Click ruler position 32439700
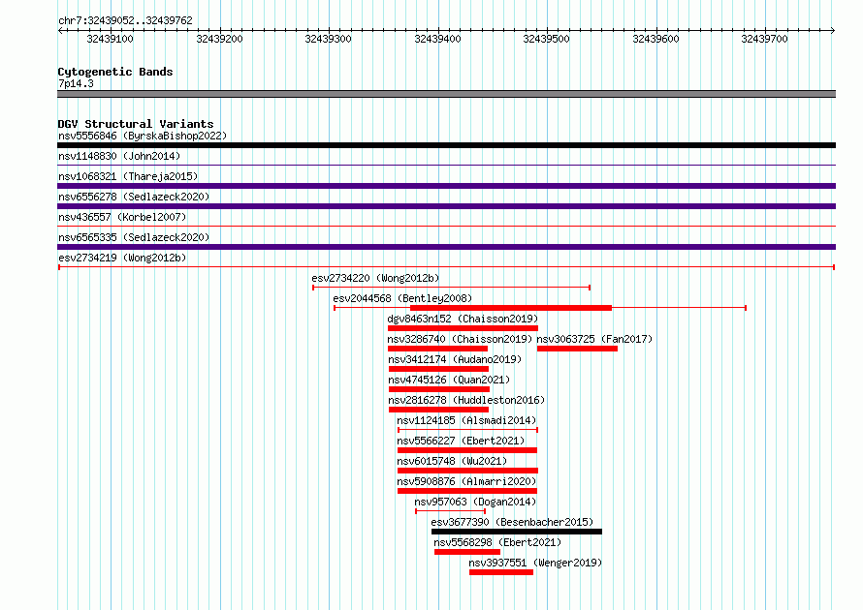The width and height of the screenshot is (863, 610). 765,39
